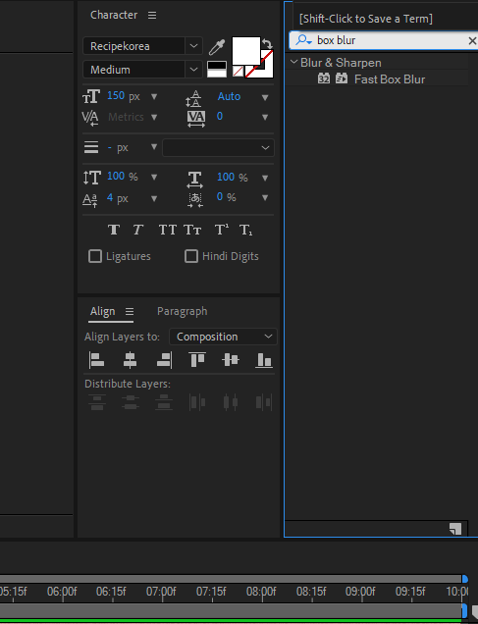Toggle Faux Italic style
This screenshot has height=624, width=478.
[x=137, y=230]
